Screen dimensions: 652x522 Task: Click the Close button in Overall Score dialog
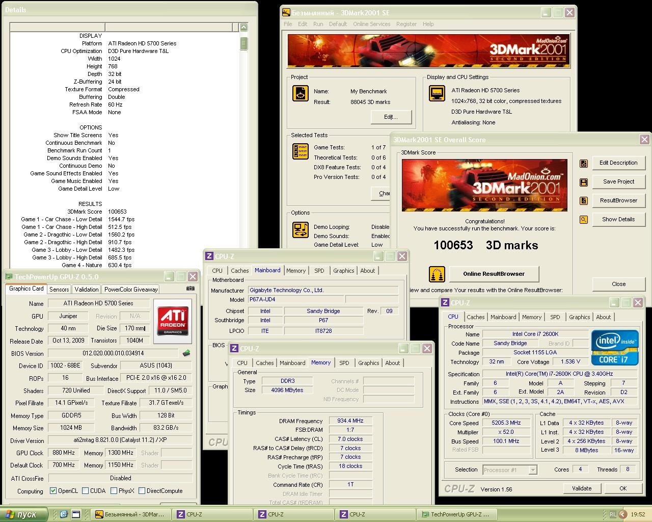coord(618,284)
